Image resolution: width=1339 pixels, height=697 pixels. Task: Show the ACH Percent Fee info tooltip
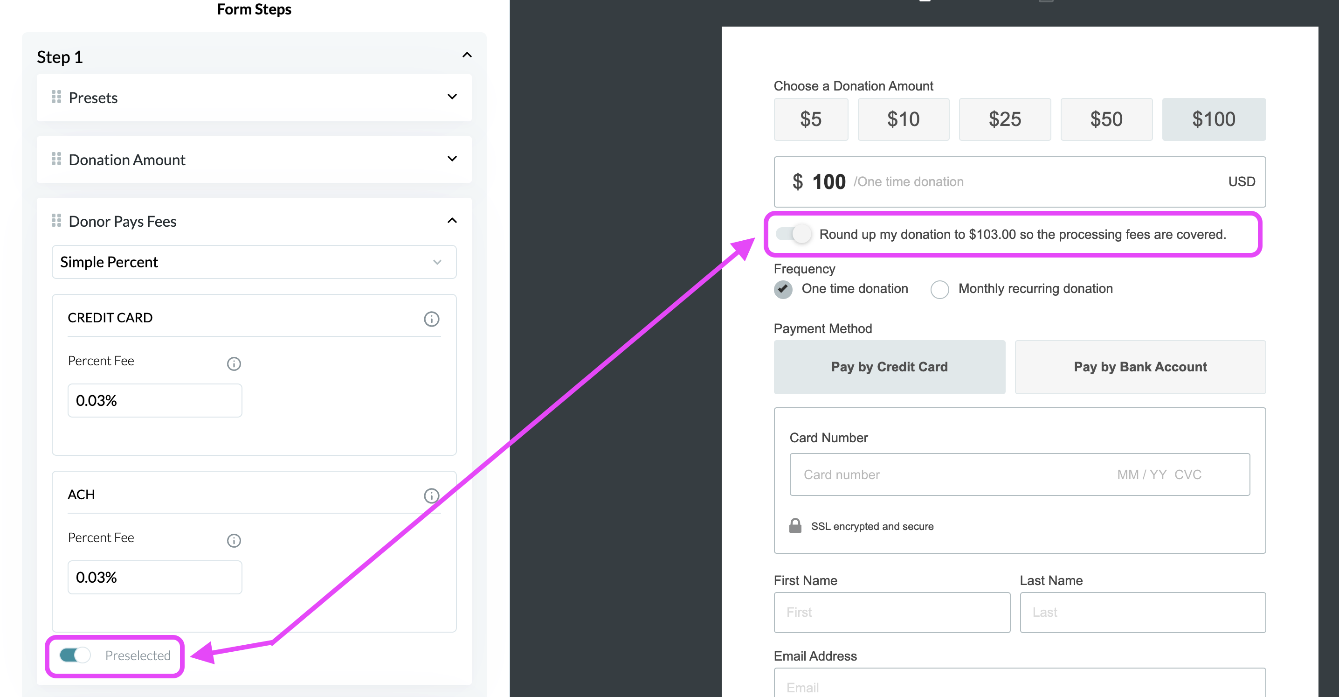point(234,540)
